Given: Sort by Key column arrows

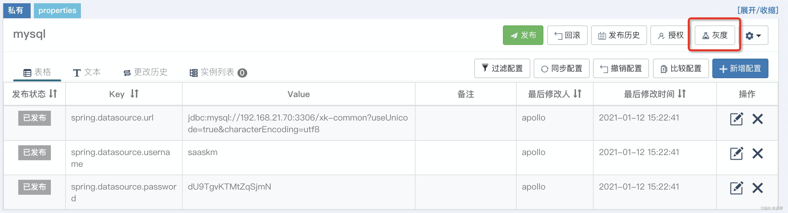Looking at the screenshot, I should pyautogui.click(x=134, y=94).
